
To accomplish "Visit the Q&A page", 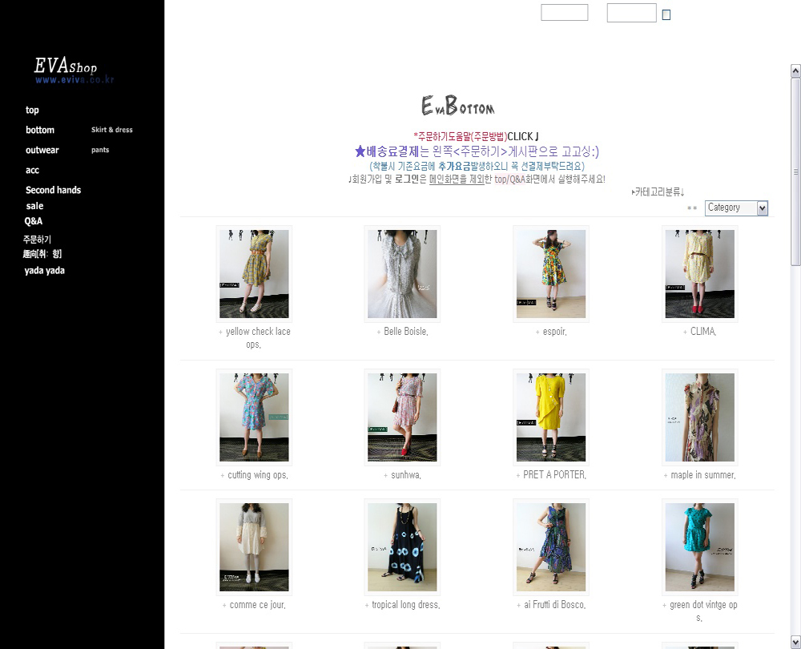I will tap(34, 221).
